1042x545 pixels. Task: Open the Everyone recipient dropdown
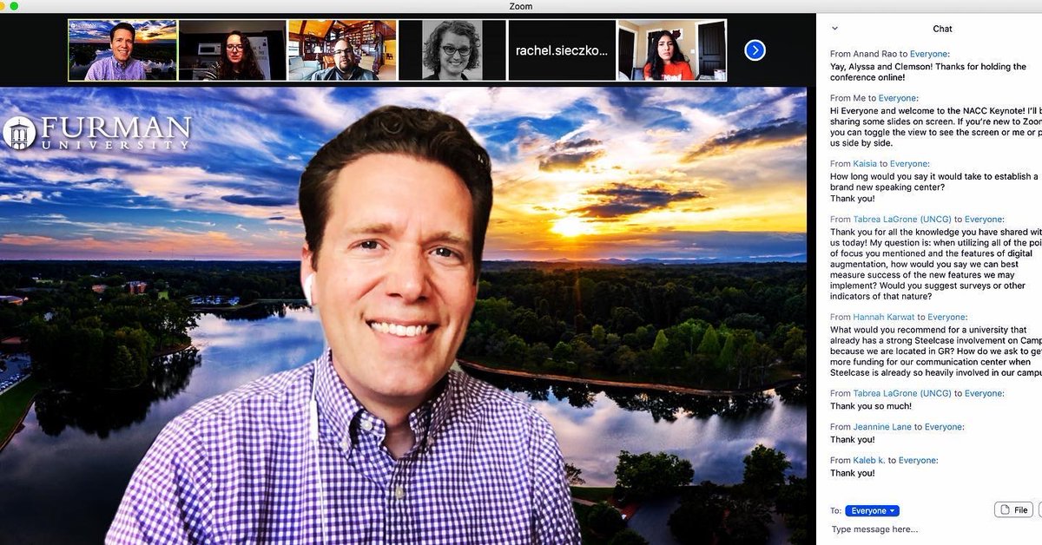tap(872, 511)
